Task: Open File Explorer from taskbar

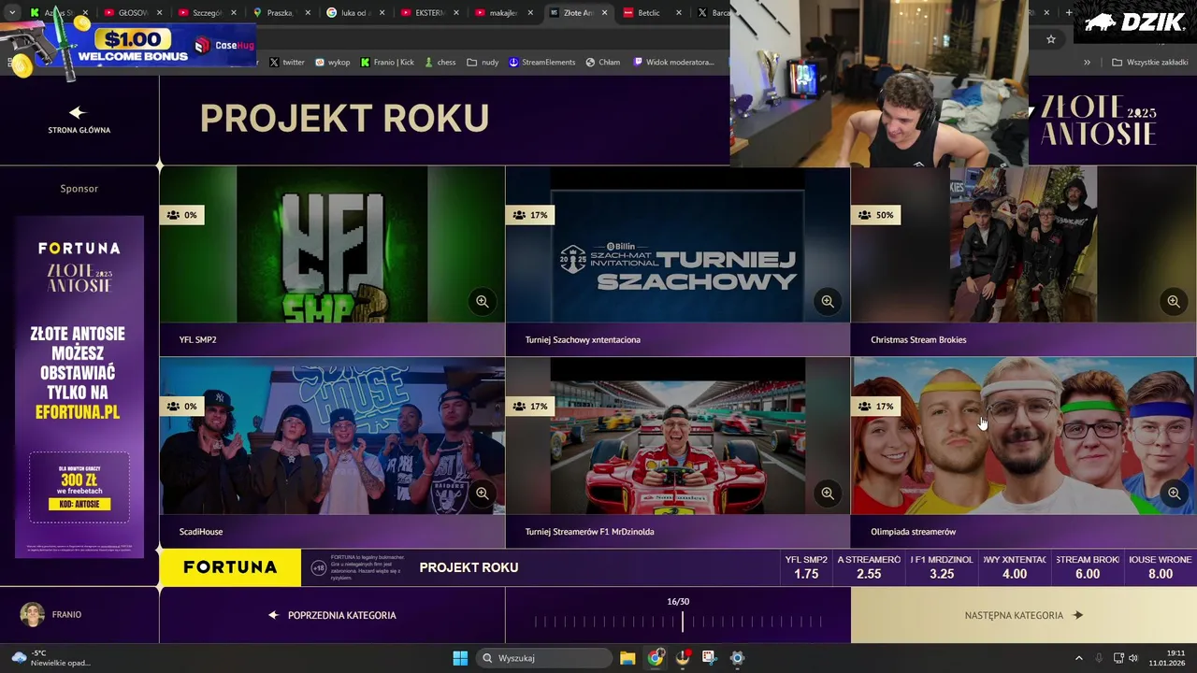Action: click(x=627, y=658)
